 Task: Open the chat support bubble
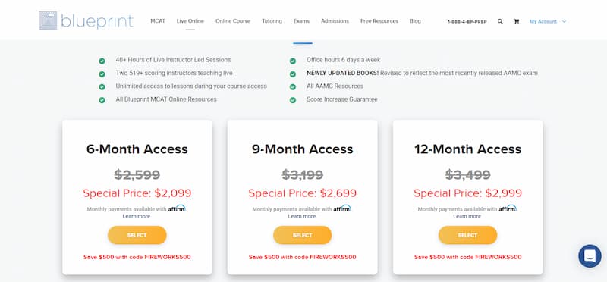point(590,256)
